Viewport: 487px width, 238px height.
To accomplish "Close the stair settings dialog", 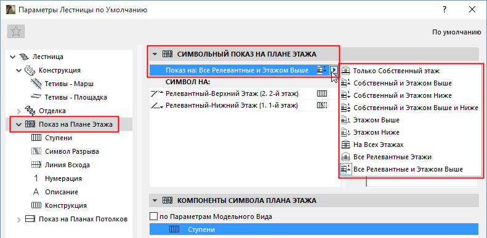I will [x=472, y=9].
